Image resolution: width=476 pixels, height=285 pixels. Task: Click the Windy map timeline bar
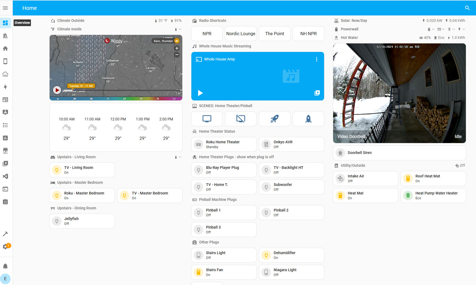pyautogui.click(x=120, y=90)
